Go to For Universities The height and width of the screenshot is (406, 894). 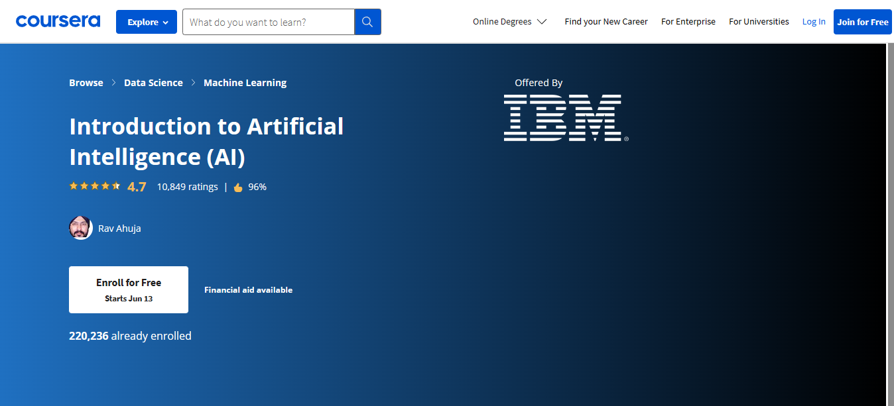click(x=759, y=22)
